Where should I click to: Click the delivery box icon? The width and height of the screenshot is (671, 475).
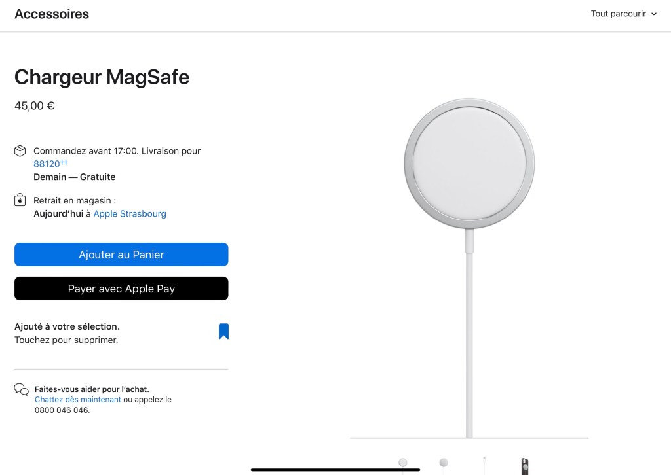pos(20,151)
